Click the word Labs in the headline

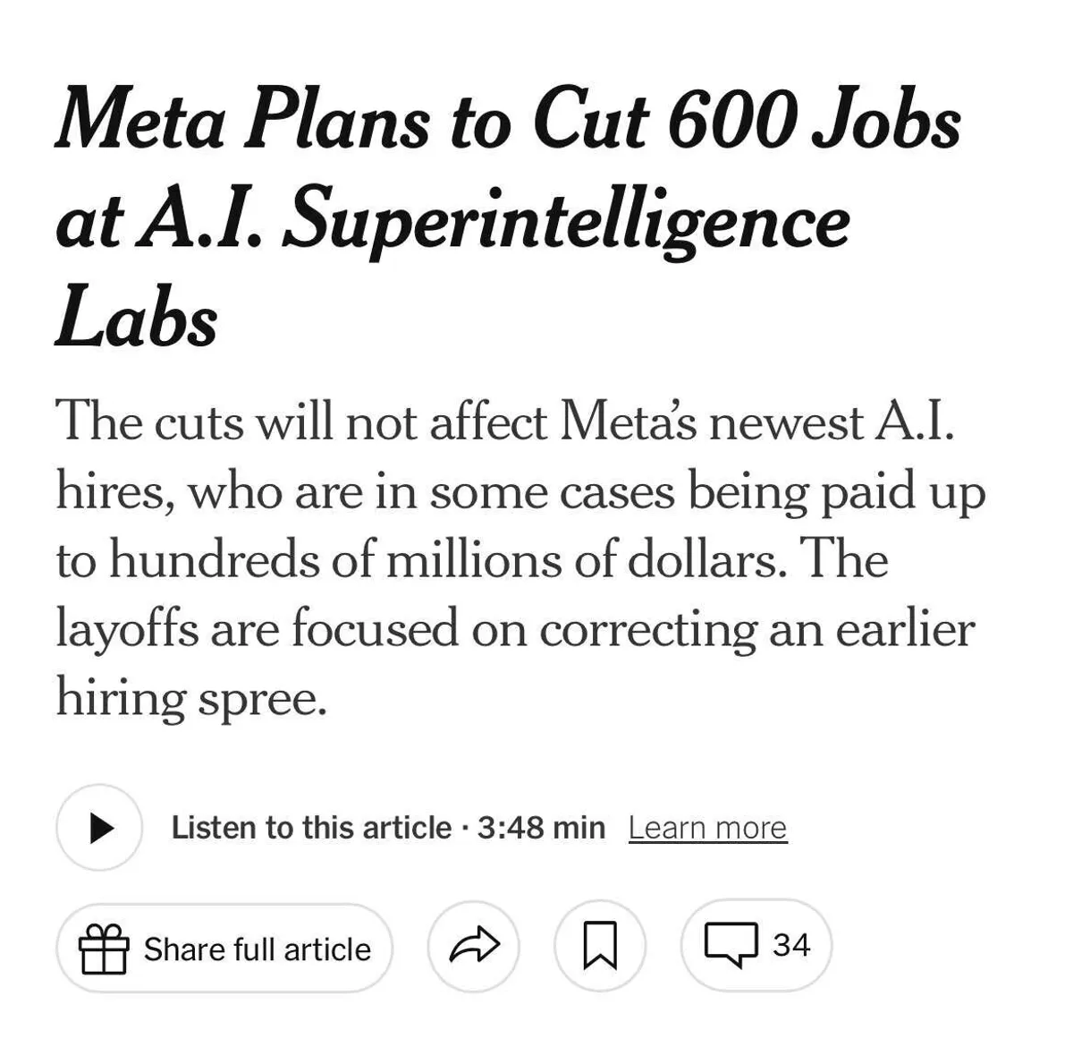click(136, 320)
